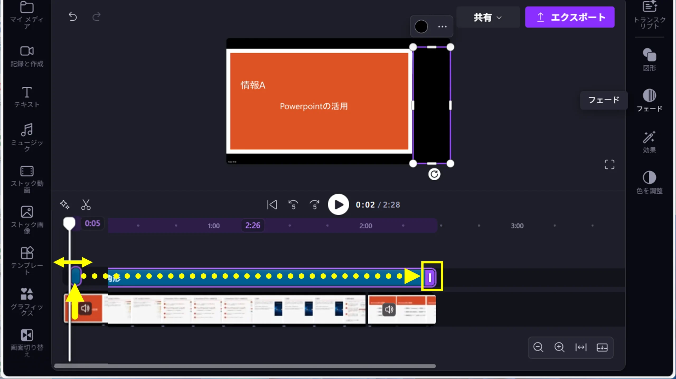Mute audio on the first video clip
The width and height of the screenshot is (676, 379).
(x=85, y=308)
